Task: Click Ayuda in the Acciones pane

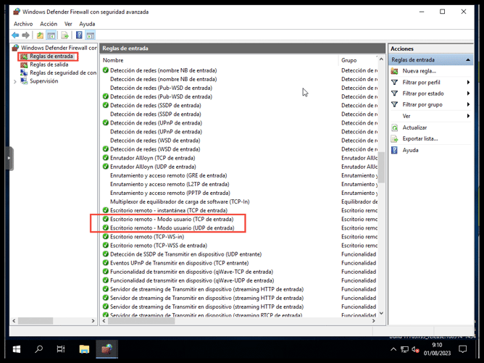Action: coord(410,150)
